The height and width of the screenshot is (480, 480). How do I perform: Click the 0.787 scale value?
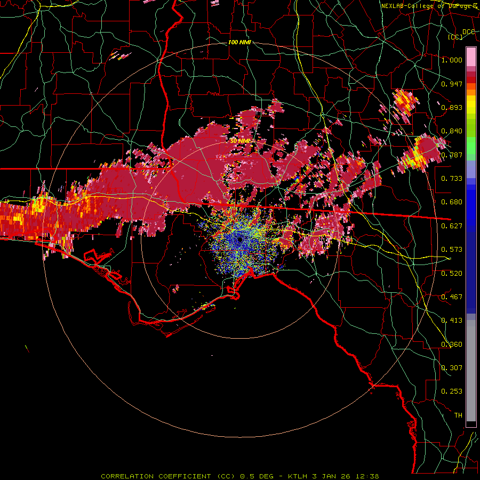452,155
